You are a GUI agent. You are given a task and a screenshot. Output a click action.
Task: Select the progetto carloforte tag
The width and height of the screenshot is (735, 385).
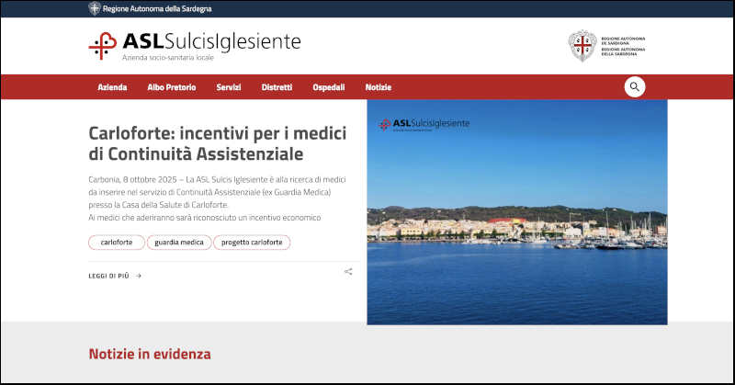tap(252, 242)
